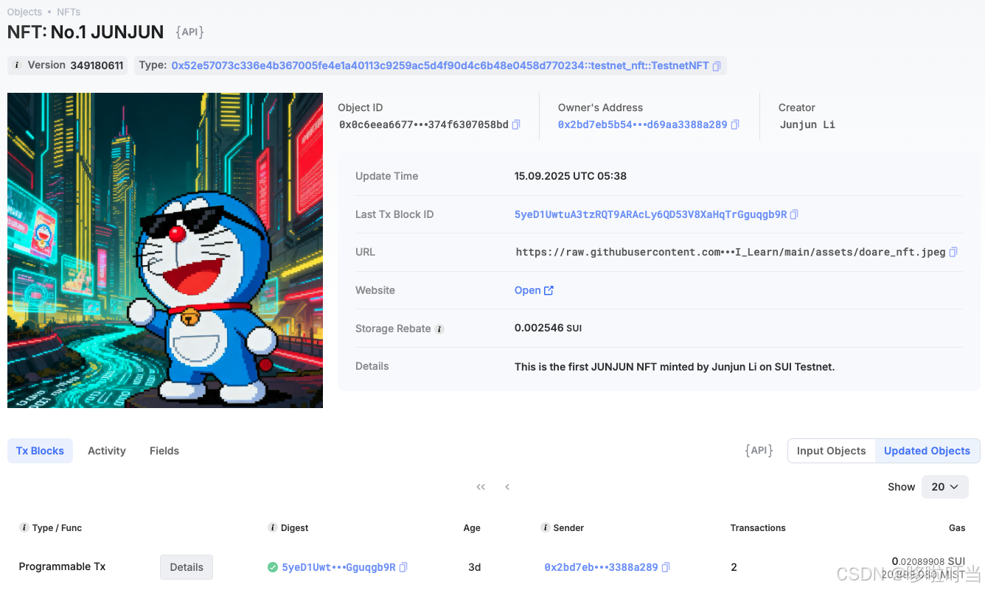Image resolution: width=985 pixels, height=590 pixels.
Task: Click the green success check on the transaction
Action: 273,567
